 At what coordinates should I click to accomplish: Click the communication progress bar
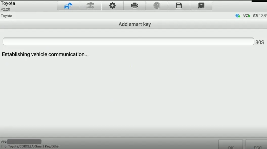[128, 42]
